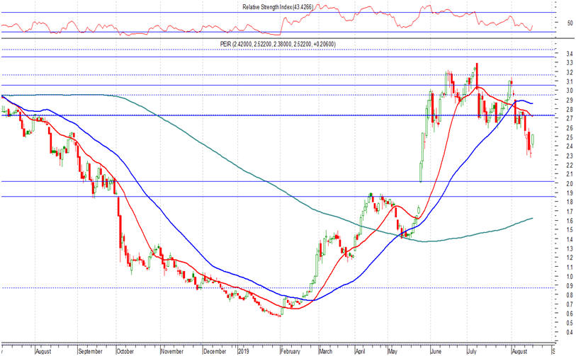Click the 3.4 price axis label
Screen dimensions: 576x356
tap(560, 54)
